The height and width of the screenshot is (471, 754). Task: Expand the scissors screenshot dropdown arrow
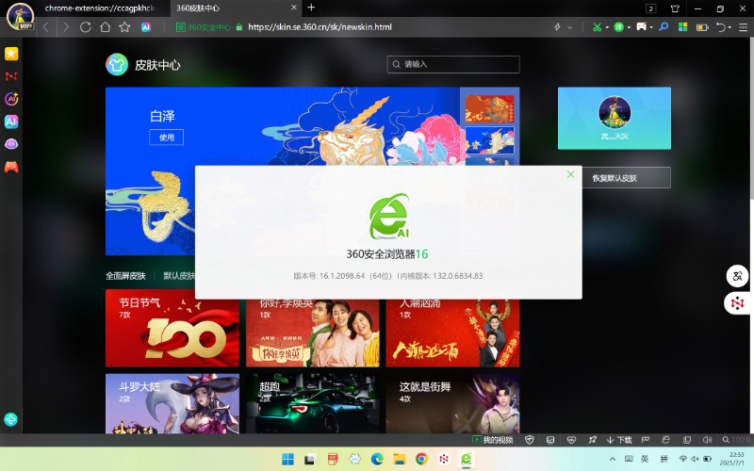(x=607, y=27)
